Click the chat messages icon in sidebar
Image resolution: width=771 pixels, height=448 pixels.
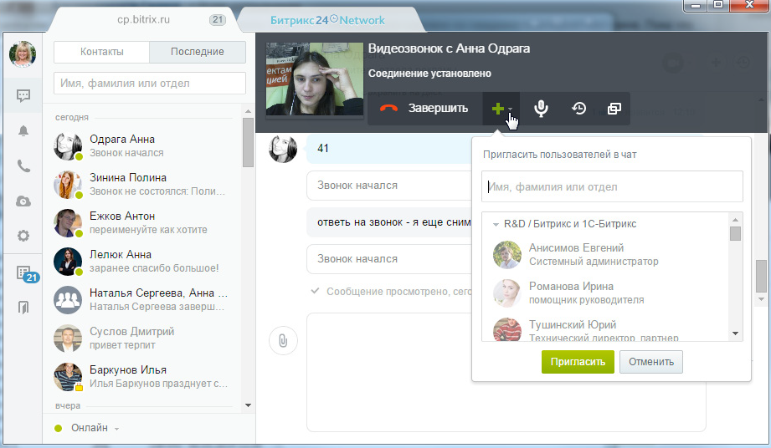click(x=23, y=95)
